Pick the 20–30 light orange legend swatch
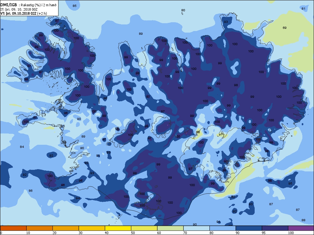314x235 pixels. click(66, 228)
